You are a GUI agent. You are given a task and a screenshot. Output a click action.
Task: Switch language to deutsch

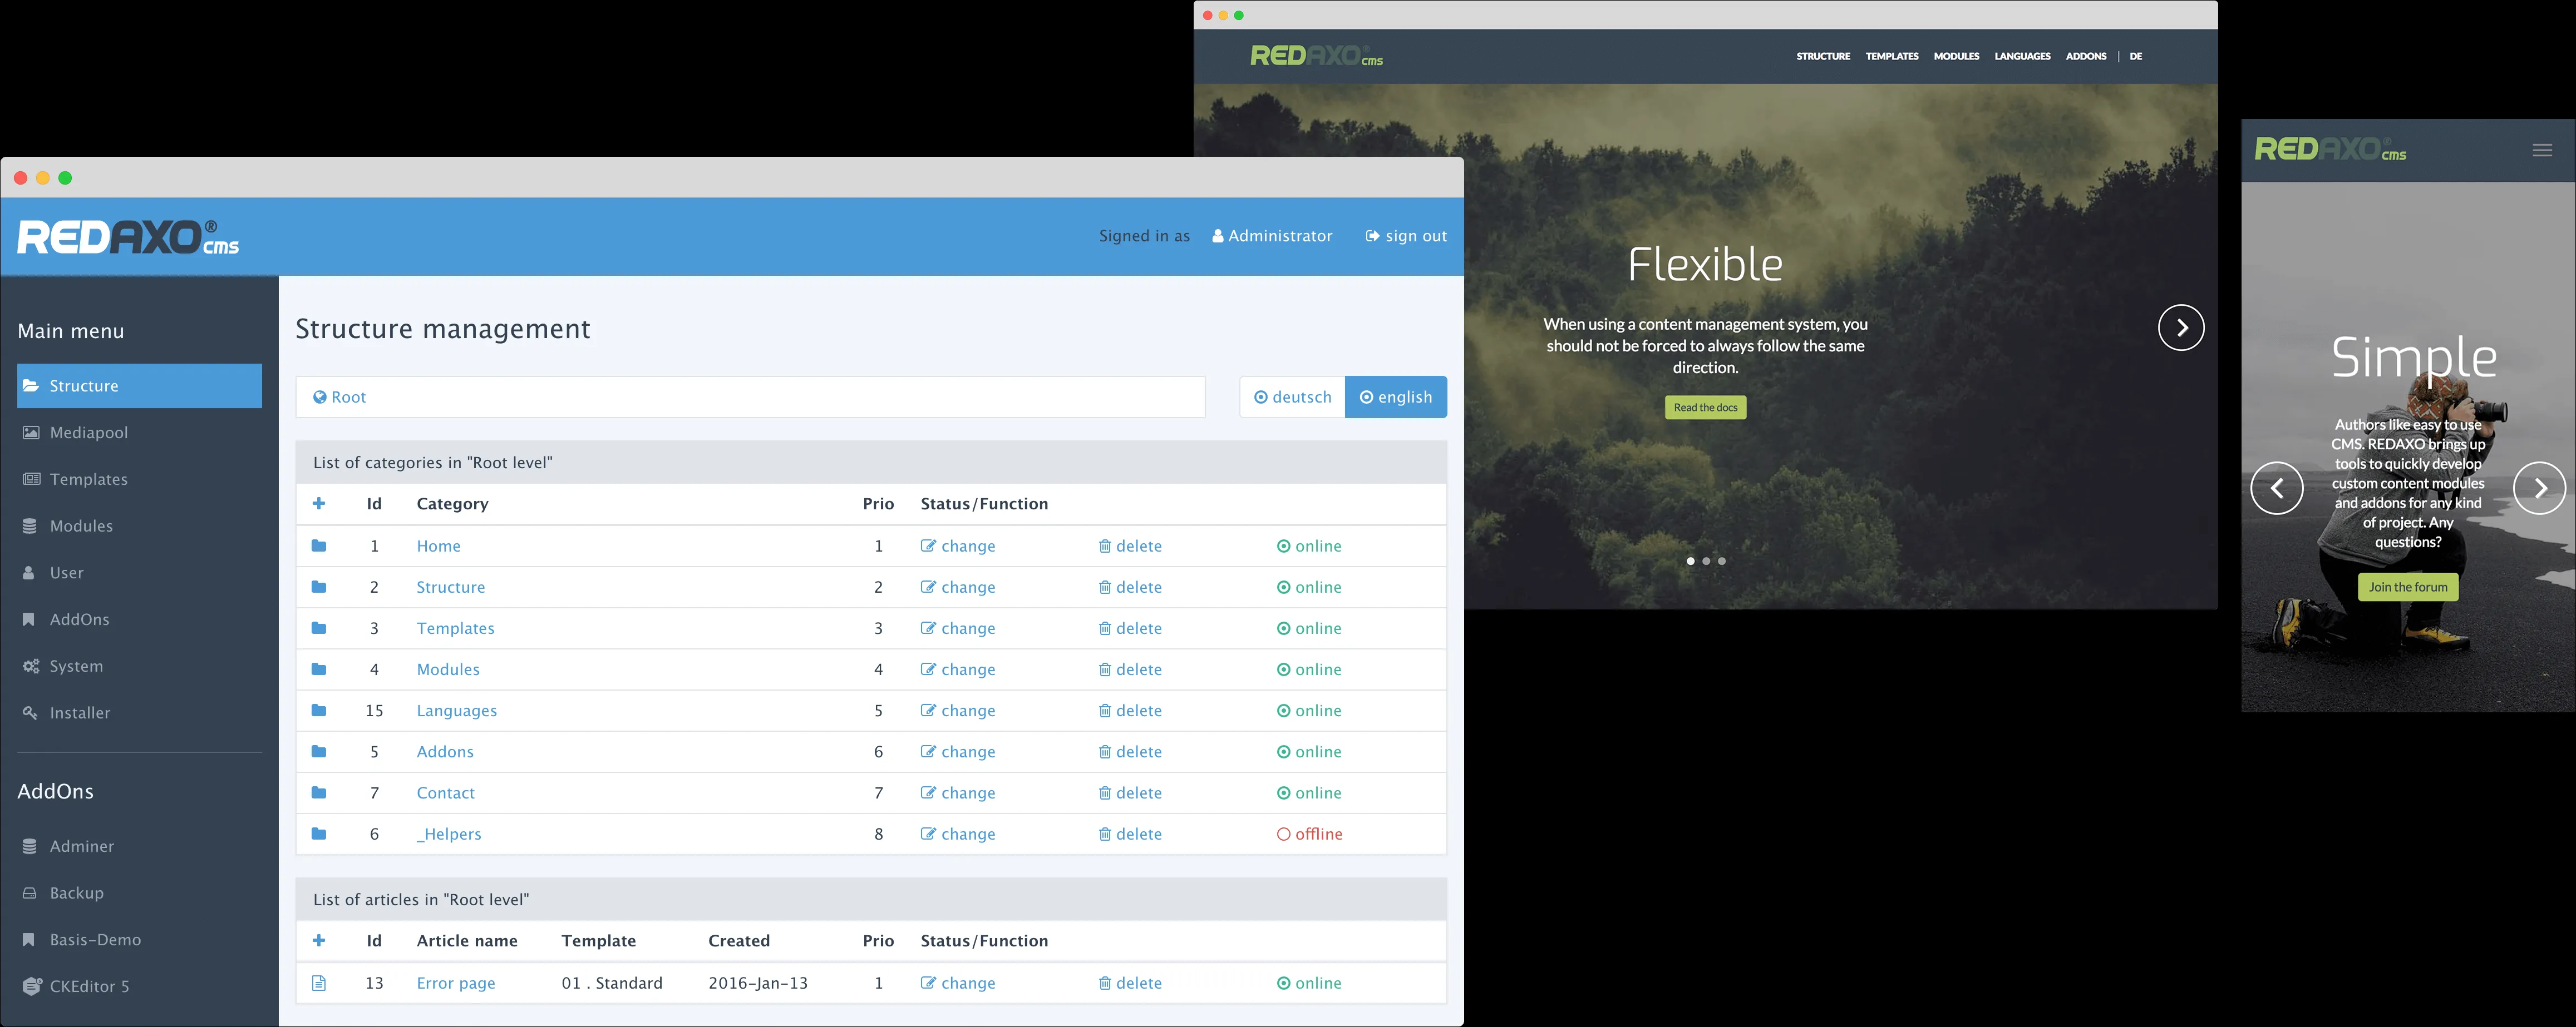(1292, 396)
